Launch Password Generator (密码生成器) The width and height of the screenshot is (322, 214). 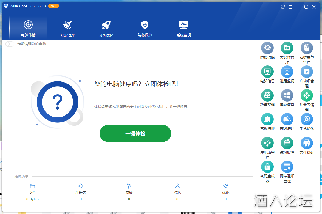[267, 166]
